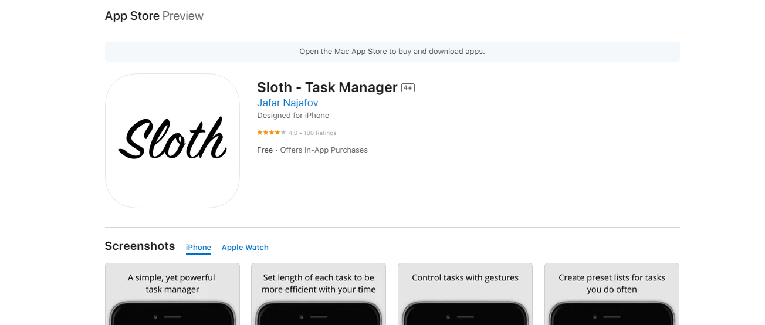Click the Sloth app icon
765x325 pixels.
pos(172,141)
